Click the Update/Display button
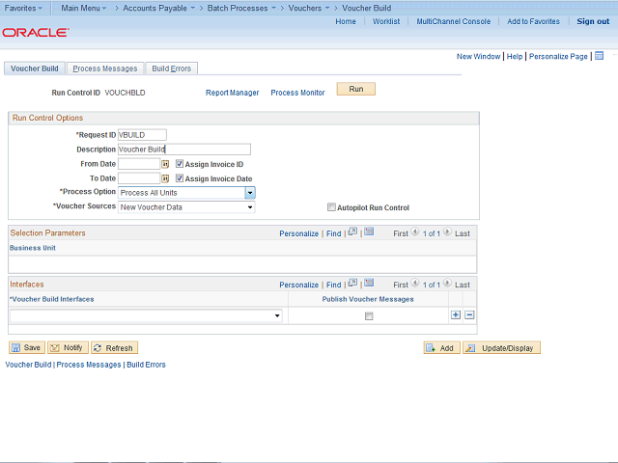Viewport: 618px width, 463px height. pyautogui.click(x=501, y=347)
